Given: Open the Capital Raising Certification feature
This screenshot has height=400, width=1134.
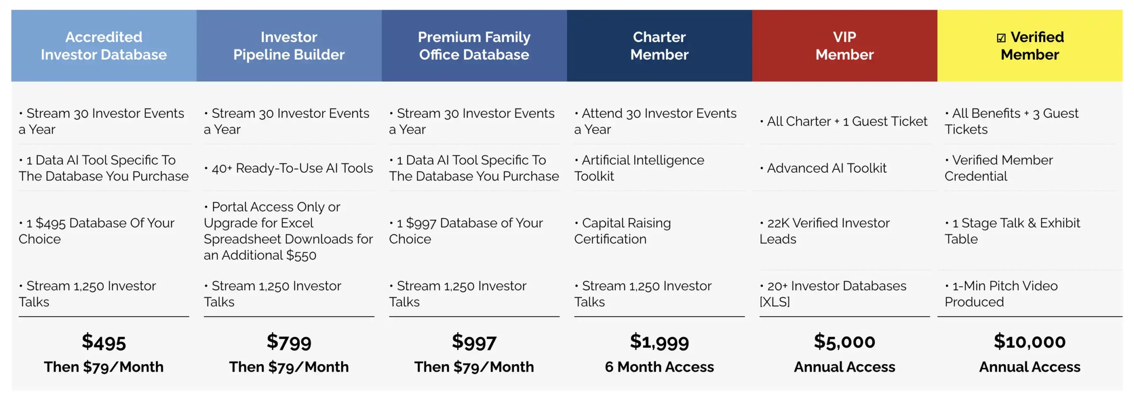Looking at the screenshot, I should click(622, 231).
